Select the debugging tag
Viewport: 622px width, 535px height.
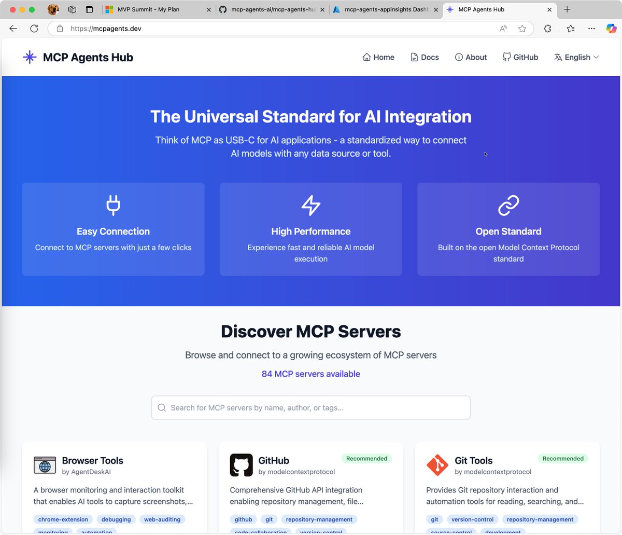[116, 519]
